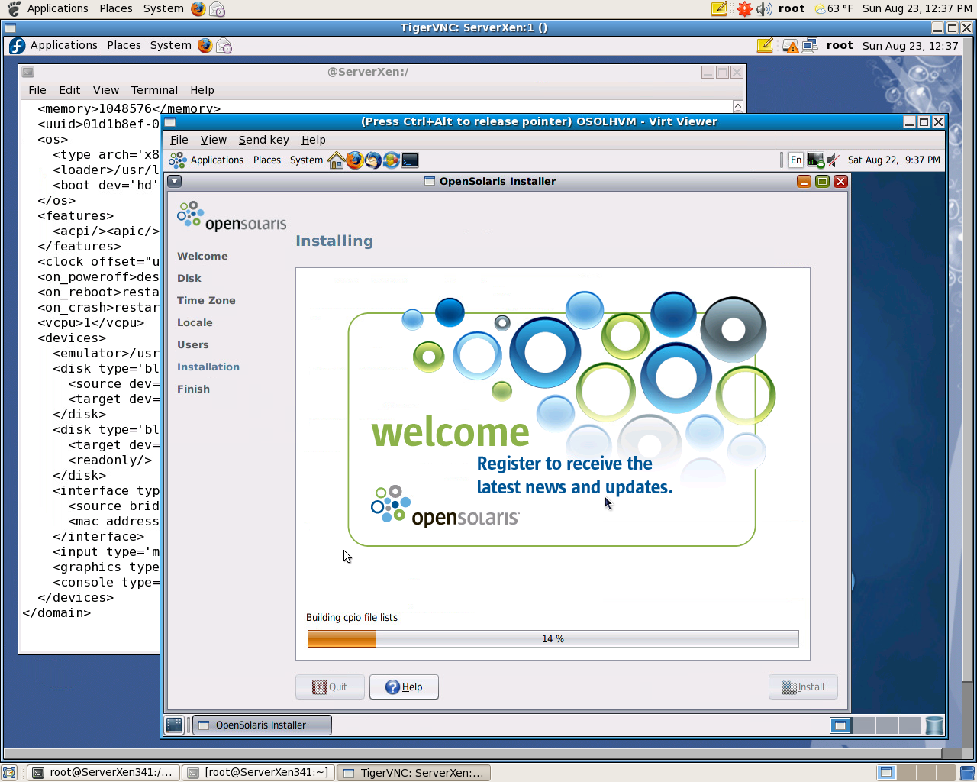
Task: Switch to the first guest workspace
Action: 840,725
